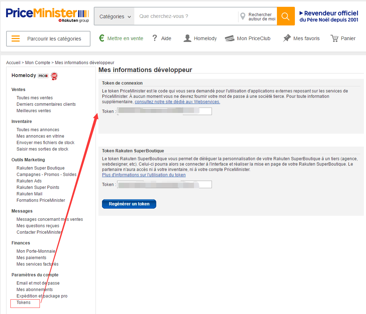
Task: Click the hamburger menu icon
Action: [16, 38]
